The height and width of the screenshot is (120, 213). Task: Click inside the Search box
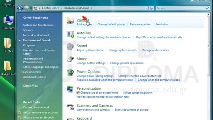tap(182, 8)
